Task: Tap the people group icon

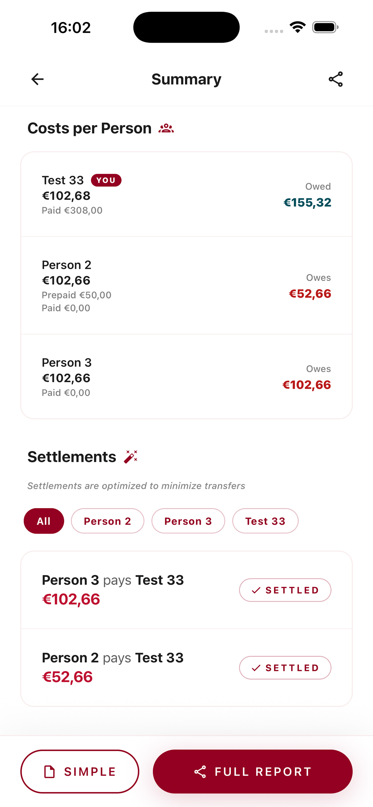Action: (x=166, y=128)
